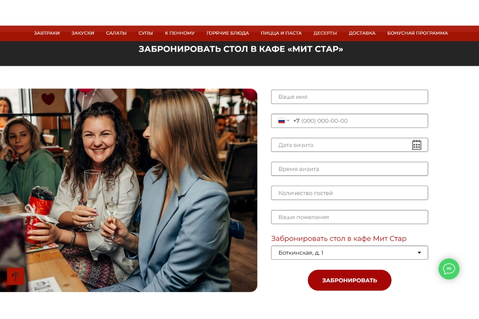Open ГОРЯЧИЕ БЛЮДА in the menu

(228, 33)
